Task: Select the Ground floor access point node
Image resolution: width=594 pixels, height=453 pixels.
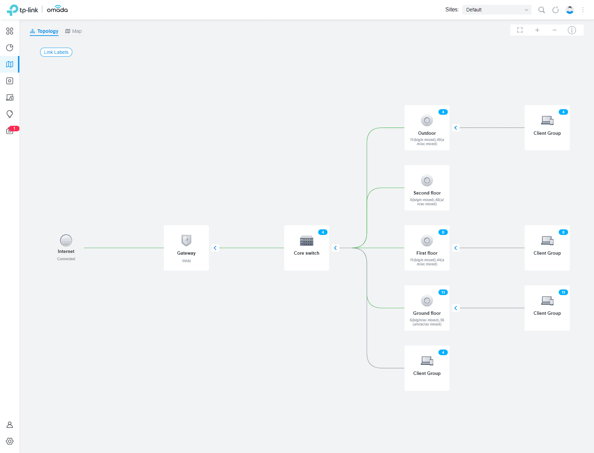Action: (427, 308)
